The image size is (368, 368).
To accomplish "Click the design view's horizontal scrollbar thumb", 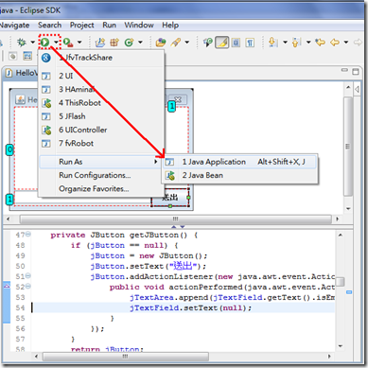I will [176, 219].
